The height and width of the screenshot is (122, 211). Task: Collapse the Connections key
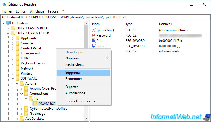click(21, 94)
